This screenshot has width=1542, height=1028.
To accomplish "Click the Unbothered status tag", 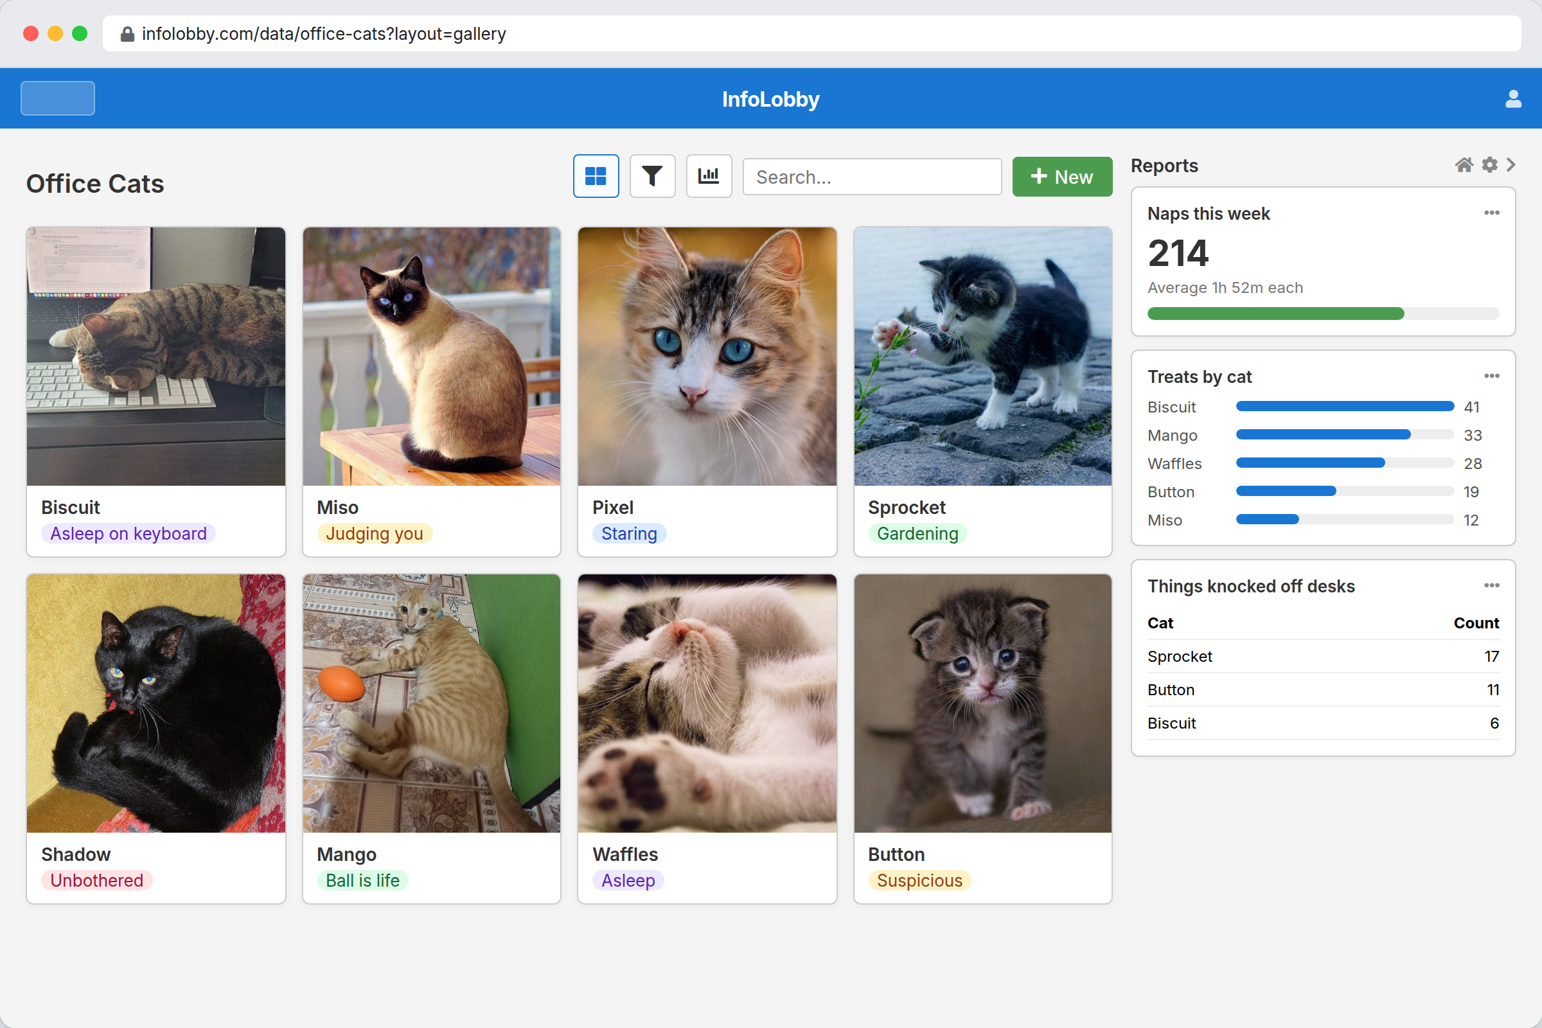I will (x=97, y=880).
